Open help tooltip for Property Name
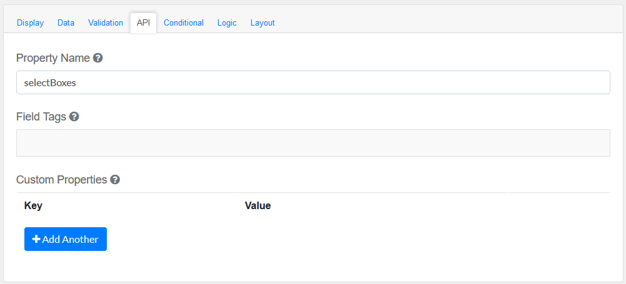This screenshot has height=284, width=626. click(x=97, y=58)
